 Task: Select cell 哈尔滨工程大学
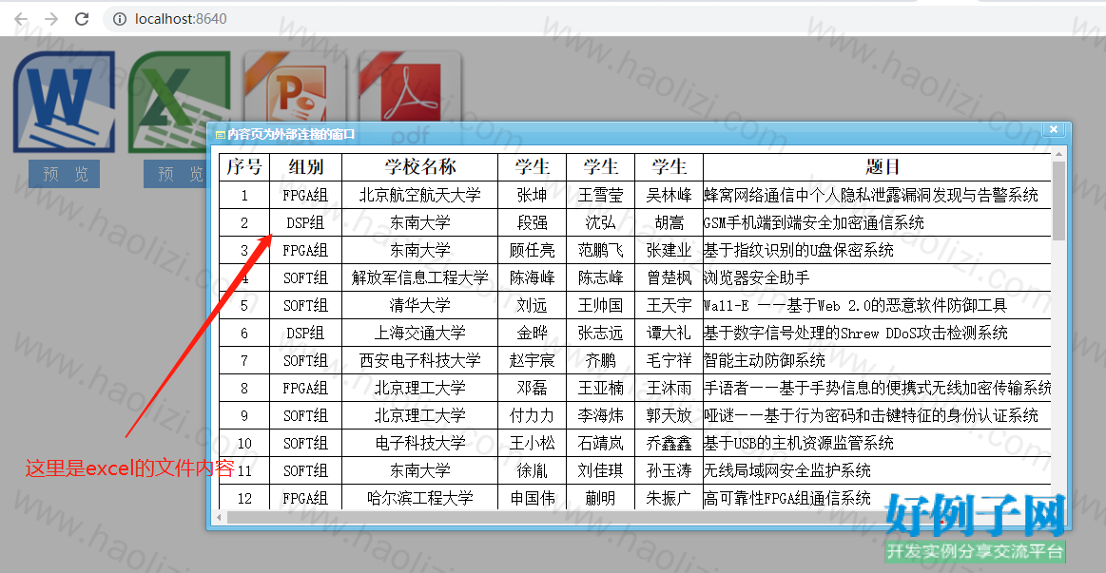(419, 497)
